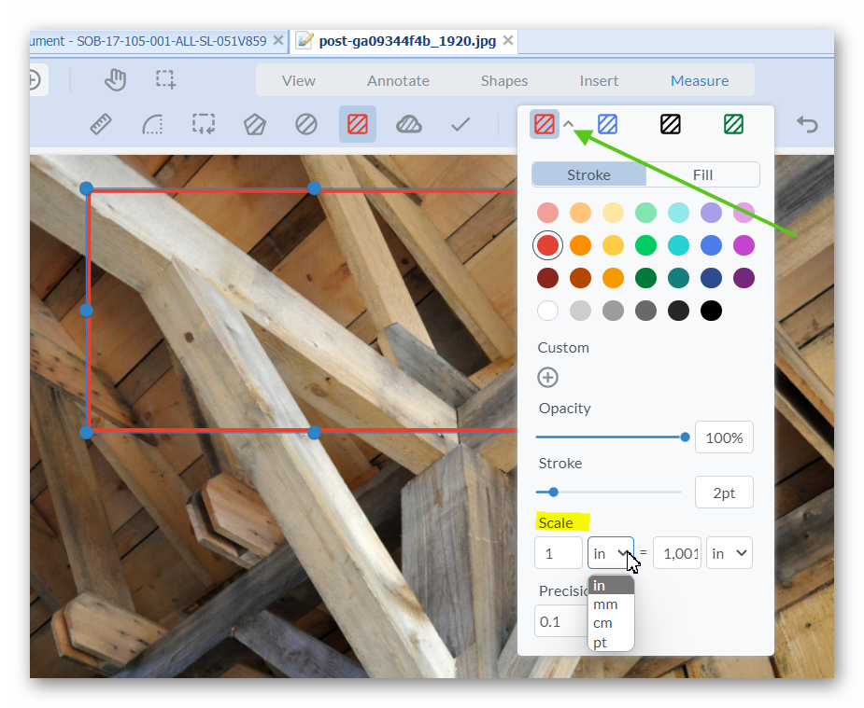
Task: Switch to the Fill toggle
Action: pyautogui.click(x=702, y=174)
